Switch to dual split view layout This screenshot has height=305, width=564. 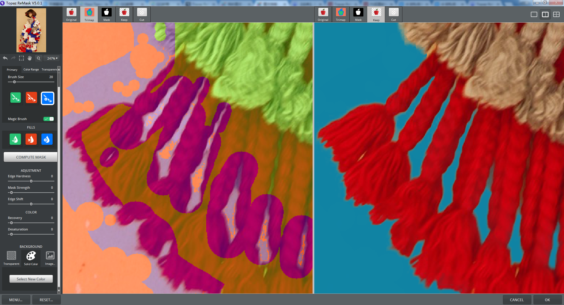(545, 14)
